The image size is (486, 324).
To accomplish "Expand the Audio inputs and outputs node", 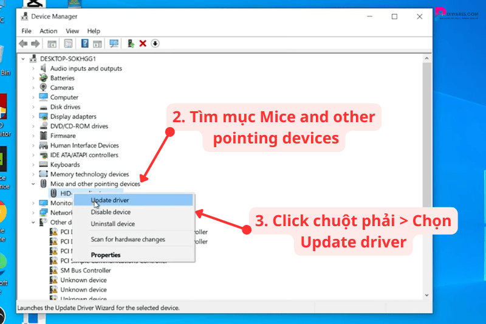I will [33, 69].
